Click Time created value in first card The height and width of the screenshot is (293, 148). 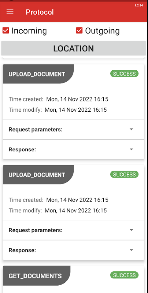[x=77, y=99]
